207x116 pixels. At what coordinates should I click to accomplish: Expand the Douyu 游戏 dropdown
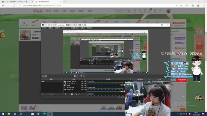click(x=82, y=11)
